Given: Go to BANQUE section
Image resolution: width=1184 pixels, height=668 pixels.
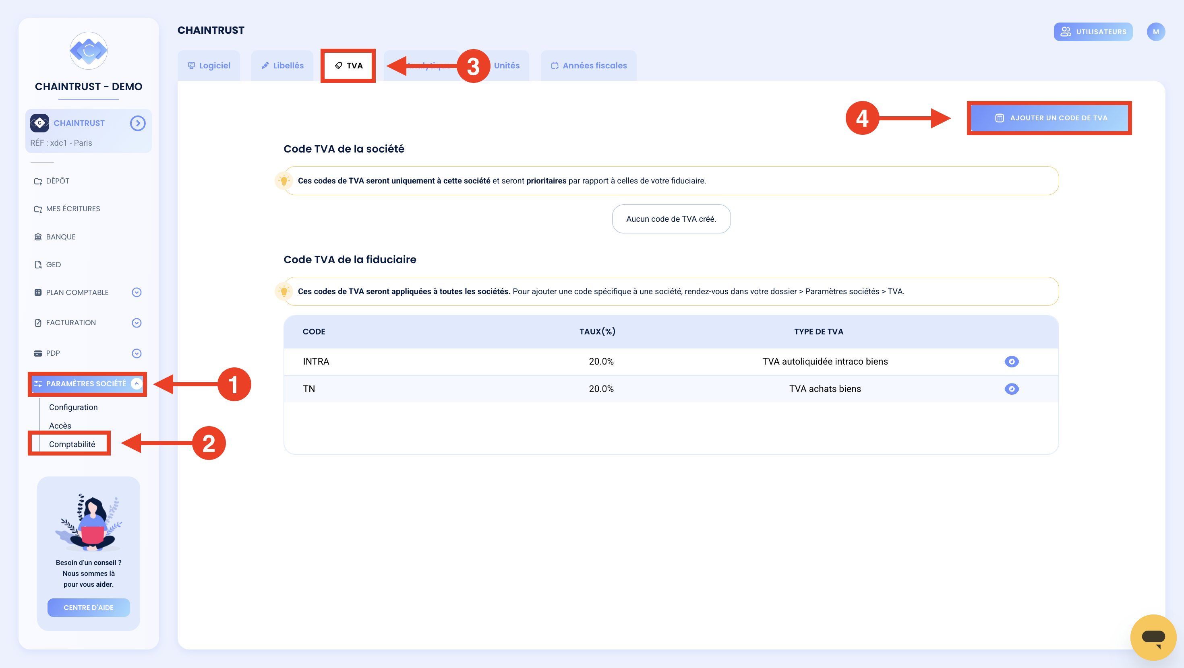Looking at the screenshot, I should (x=55, y=237).
